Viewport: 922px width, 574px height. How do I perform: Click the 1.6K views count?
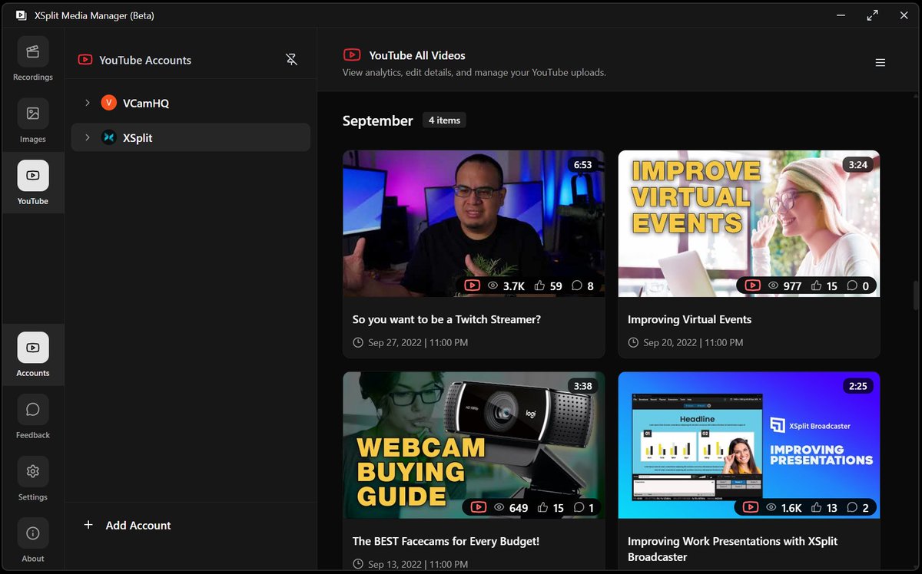(792, 507)
